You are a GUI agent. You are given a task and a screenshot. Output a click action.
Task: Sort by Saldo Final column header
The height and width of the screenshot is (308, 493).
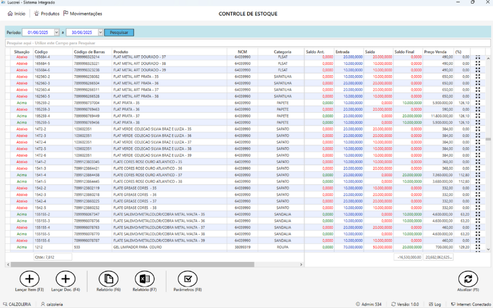point(404,52)
